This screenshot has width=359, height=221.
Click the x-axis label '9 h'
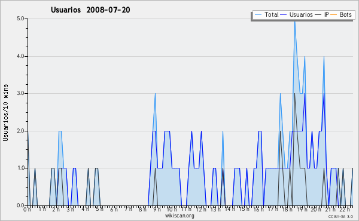coord(157,210)
